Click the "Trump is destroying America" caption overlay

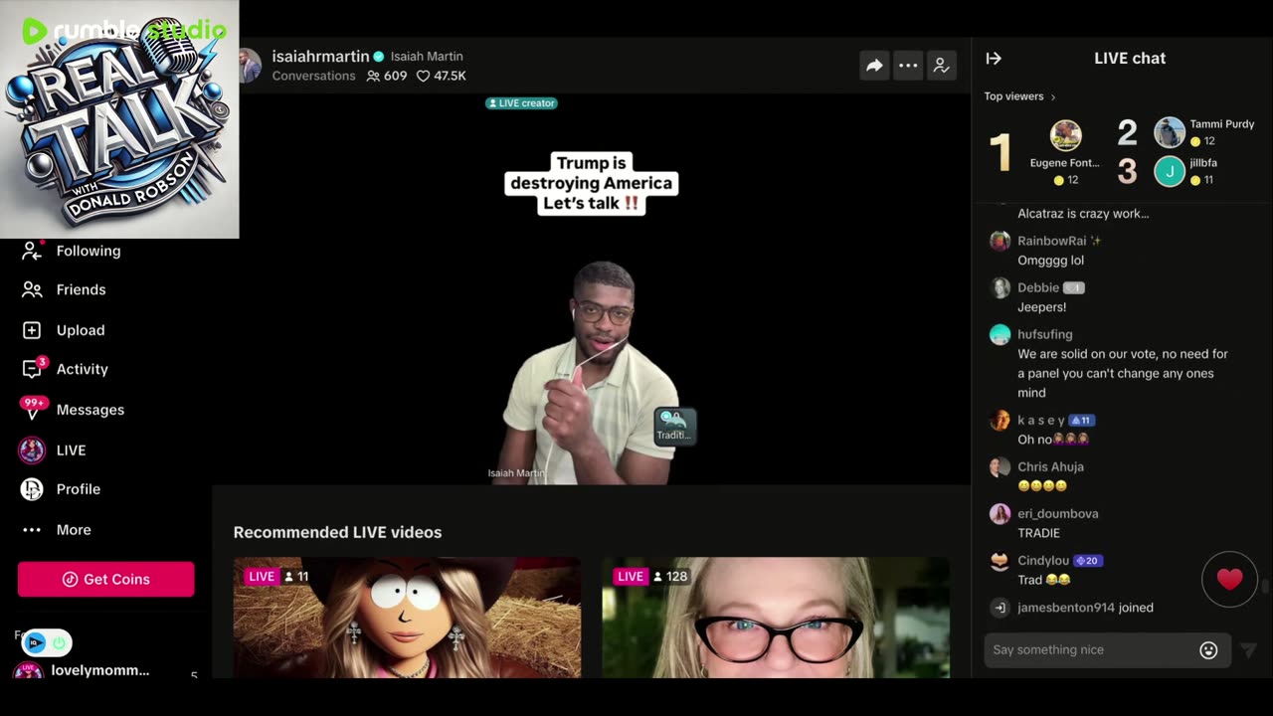(591, 183)
